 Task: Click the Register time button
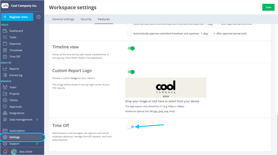(17, 17)
